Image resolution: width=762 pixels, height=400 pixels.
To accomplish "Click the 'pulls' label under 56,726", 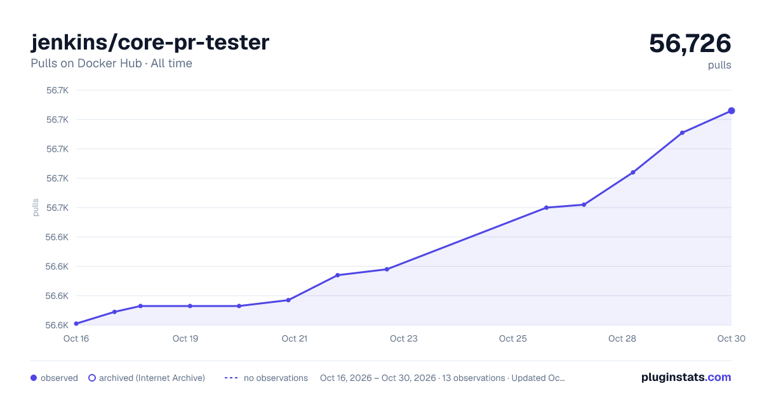I will (x=719, y=65).
